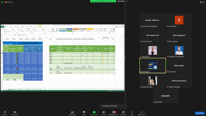
Task: Select Satria Wibawa's video thumbnail
Action: click(153, 66)
